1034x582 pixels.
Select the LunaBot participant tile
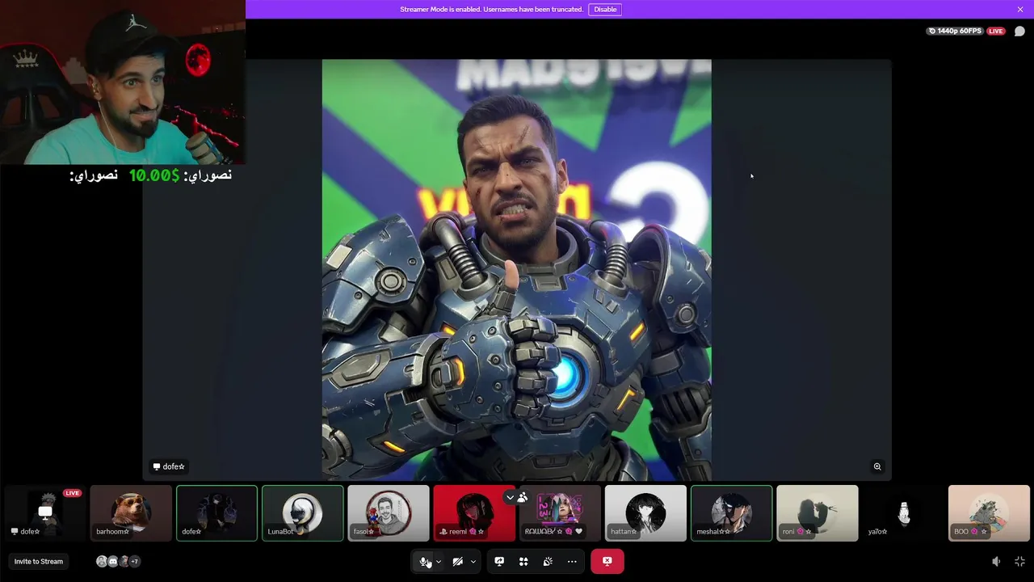[x=302, y=513]
